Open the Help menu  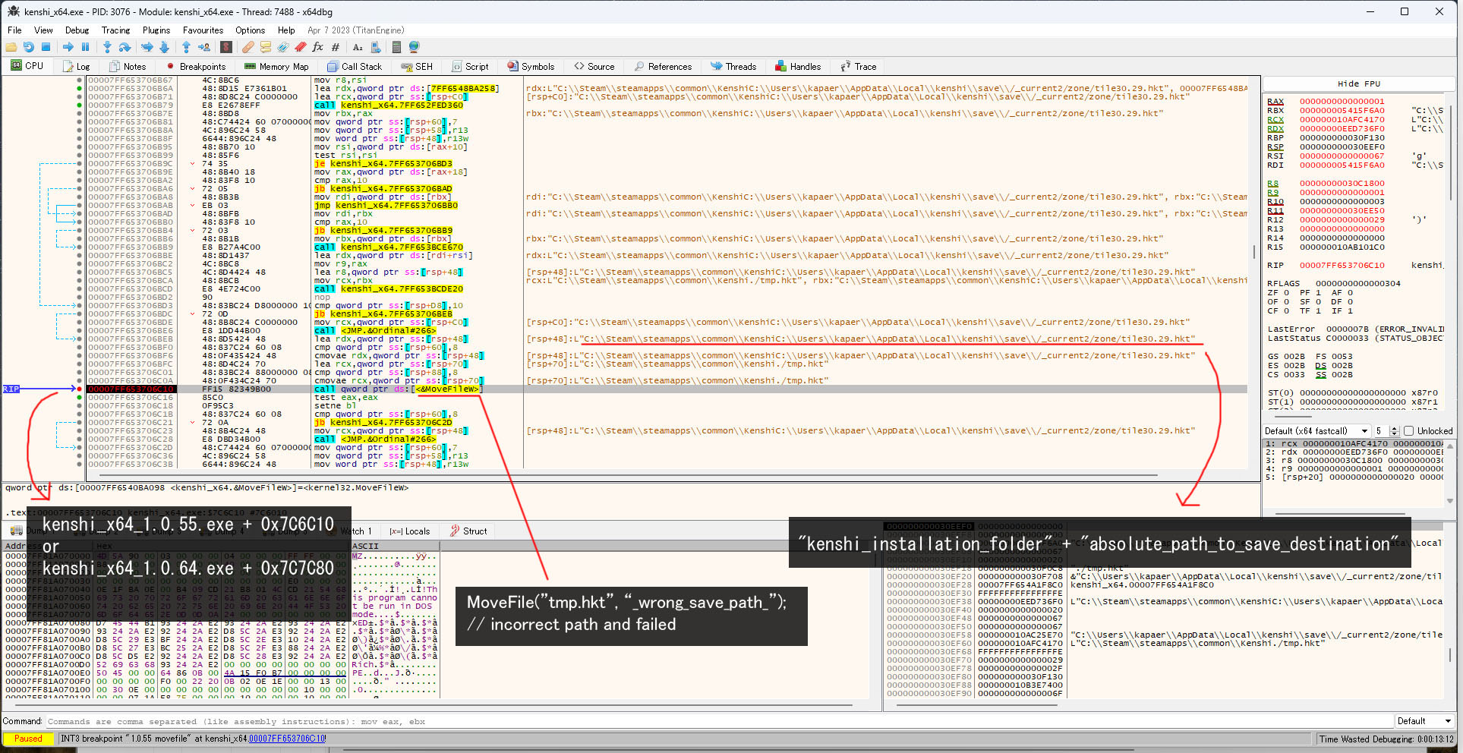(286, 30)
